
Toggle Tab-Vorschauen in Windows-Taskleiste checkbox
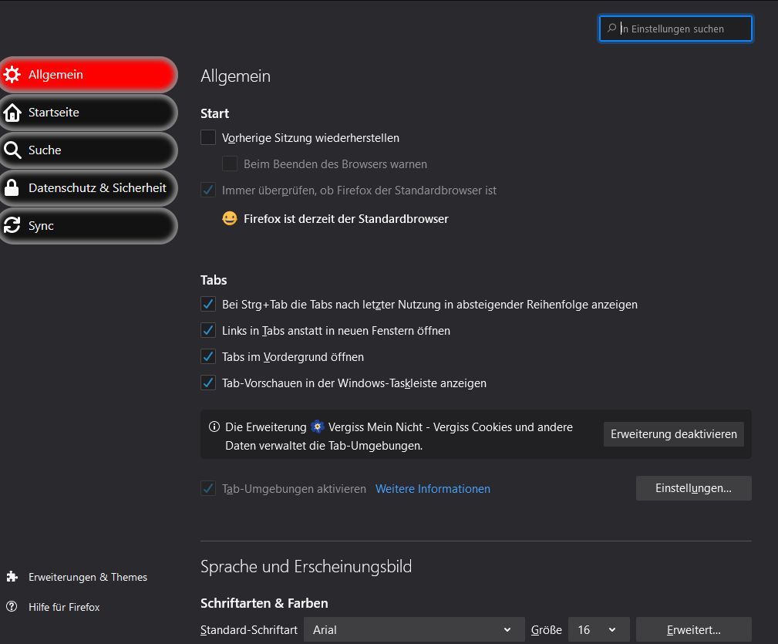coord(208,383)
